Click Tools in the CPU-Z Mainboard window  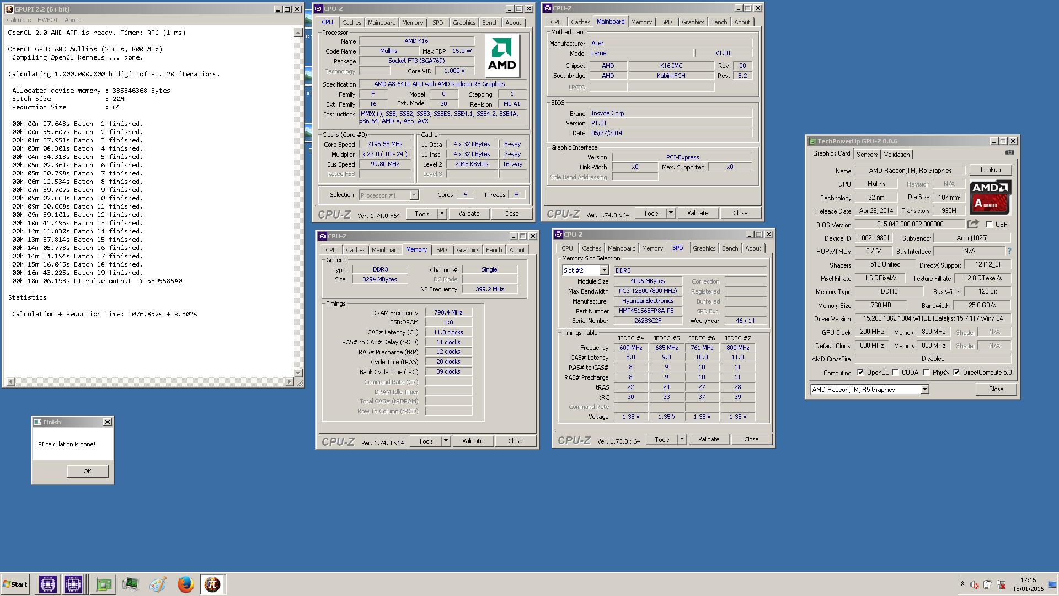pyautogui.click(x=651, y=213)
